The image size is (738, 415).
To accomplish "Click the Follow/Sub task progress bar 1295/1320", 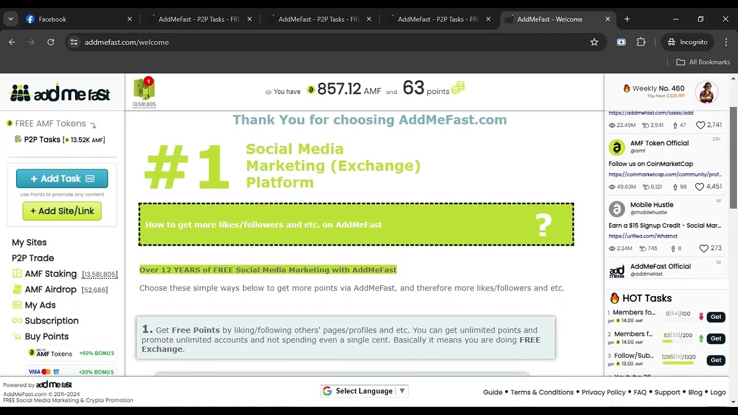I will tap(678, 363).
